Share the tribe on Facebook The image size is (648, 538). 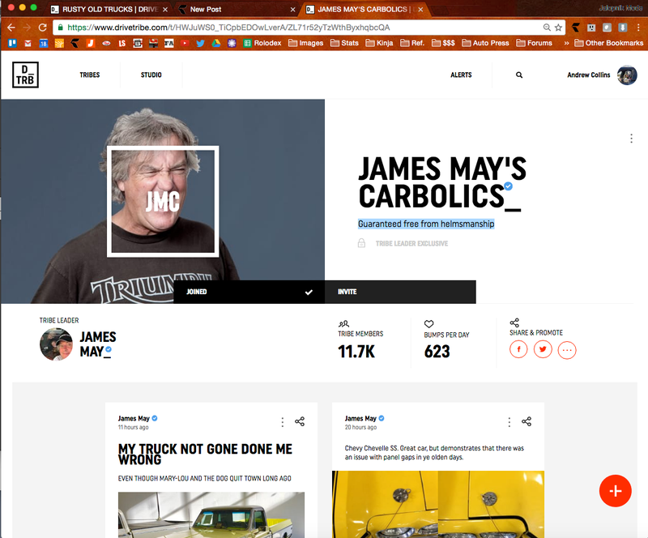[518, 350]
